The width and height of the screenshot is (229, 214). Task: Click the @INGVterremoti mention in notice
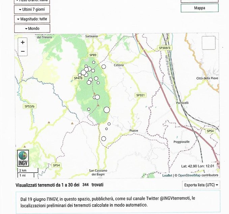[175, 198]
